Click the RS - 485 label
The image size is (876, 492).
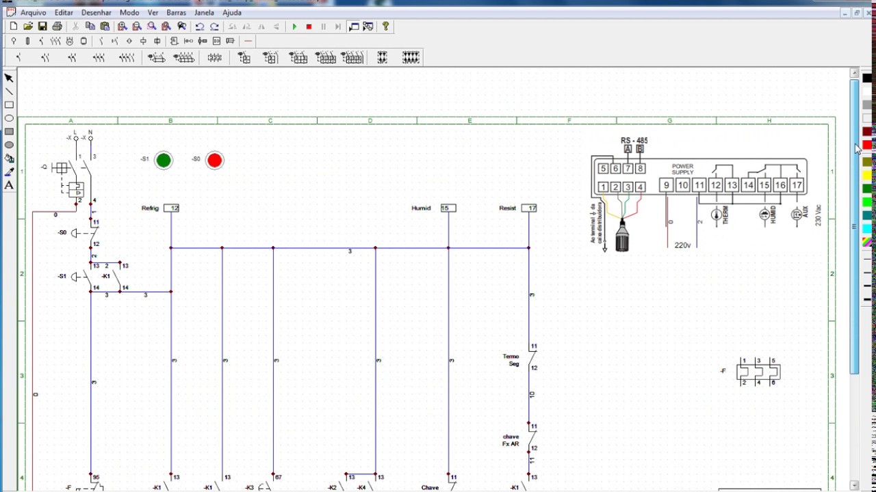[x=634, y=140]
